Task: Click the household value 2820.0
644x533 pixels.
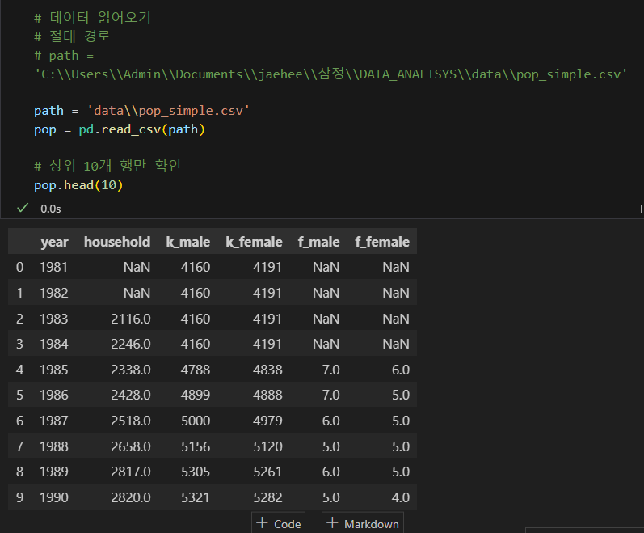Action: [x=131, y=497]
